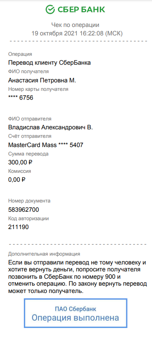This screenshot has width=152, height=348.
Task: Click recipient name Анастасия Петровна М.
Action: click(42, 80)
